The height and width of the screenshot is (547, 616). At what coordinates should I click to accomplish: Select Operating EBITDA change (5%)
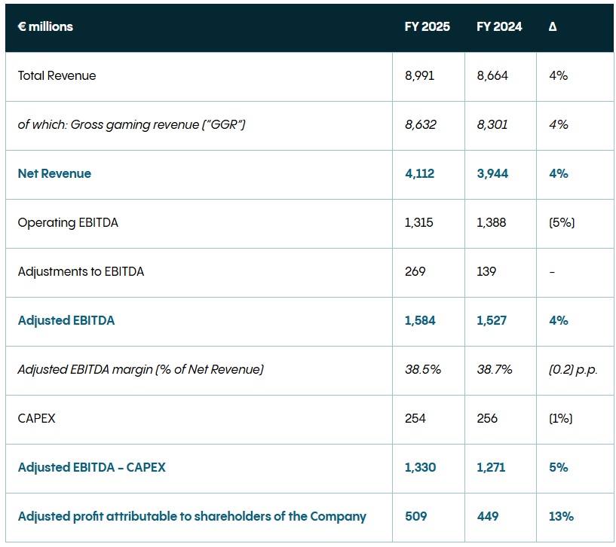[559, 222]
